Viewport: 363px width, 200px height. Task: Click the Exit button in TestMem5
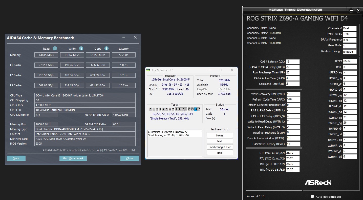point(220,153)
